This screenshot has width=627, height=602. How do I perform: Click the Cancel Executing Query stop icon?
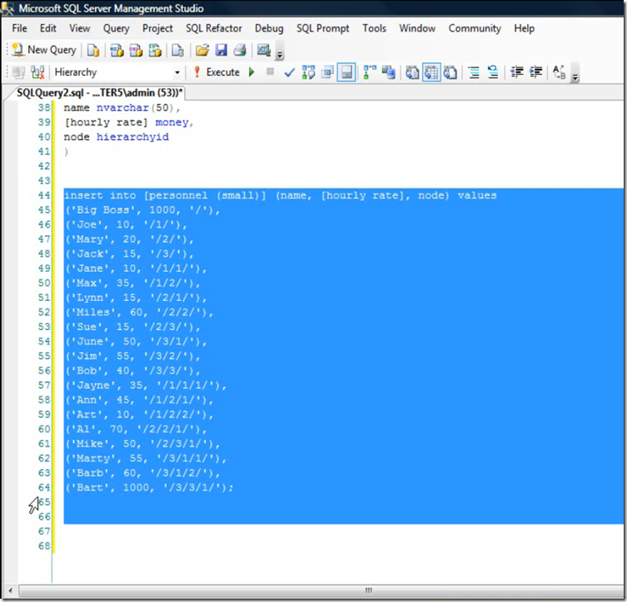tap(271, 72)
